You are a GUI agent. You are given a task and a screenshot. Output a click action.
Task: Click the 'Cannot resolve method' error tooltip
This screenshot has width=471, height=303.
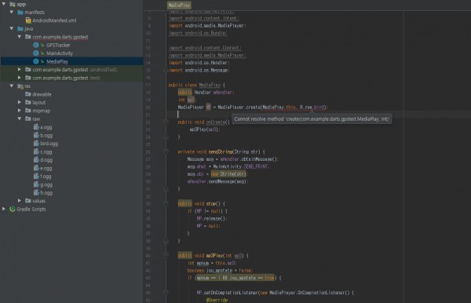(312, 119)
